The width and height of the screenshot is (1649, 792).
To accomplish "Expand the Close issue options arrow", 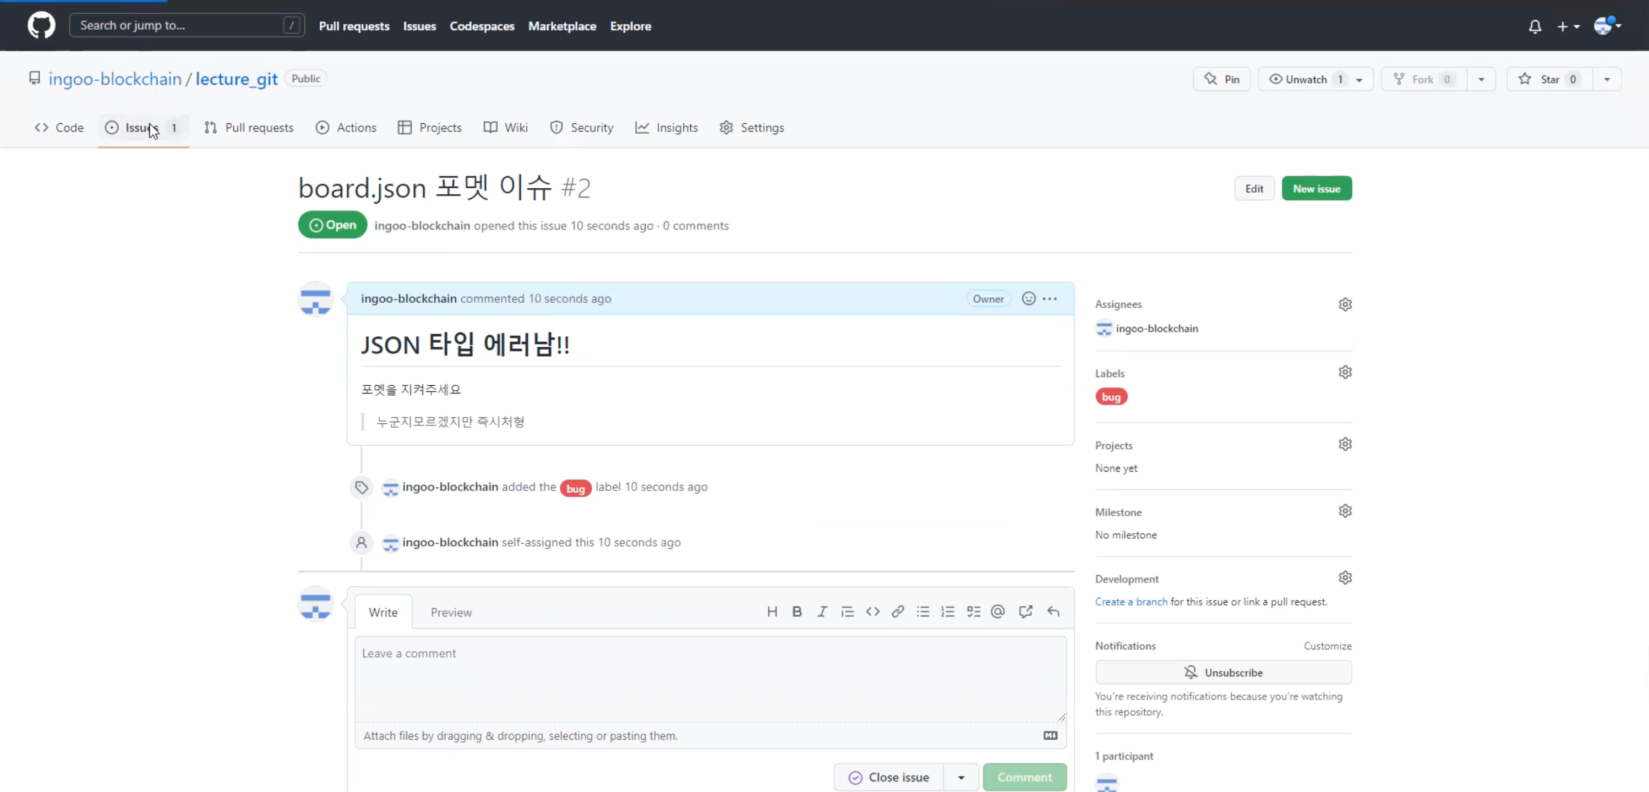I will pyautogui.click(x=960, y=777).
